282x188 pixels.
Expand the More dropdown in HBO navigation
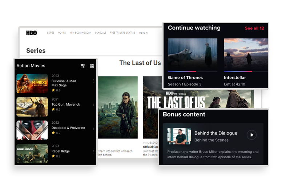click(x=143, y=33)
